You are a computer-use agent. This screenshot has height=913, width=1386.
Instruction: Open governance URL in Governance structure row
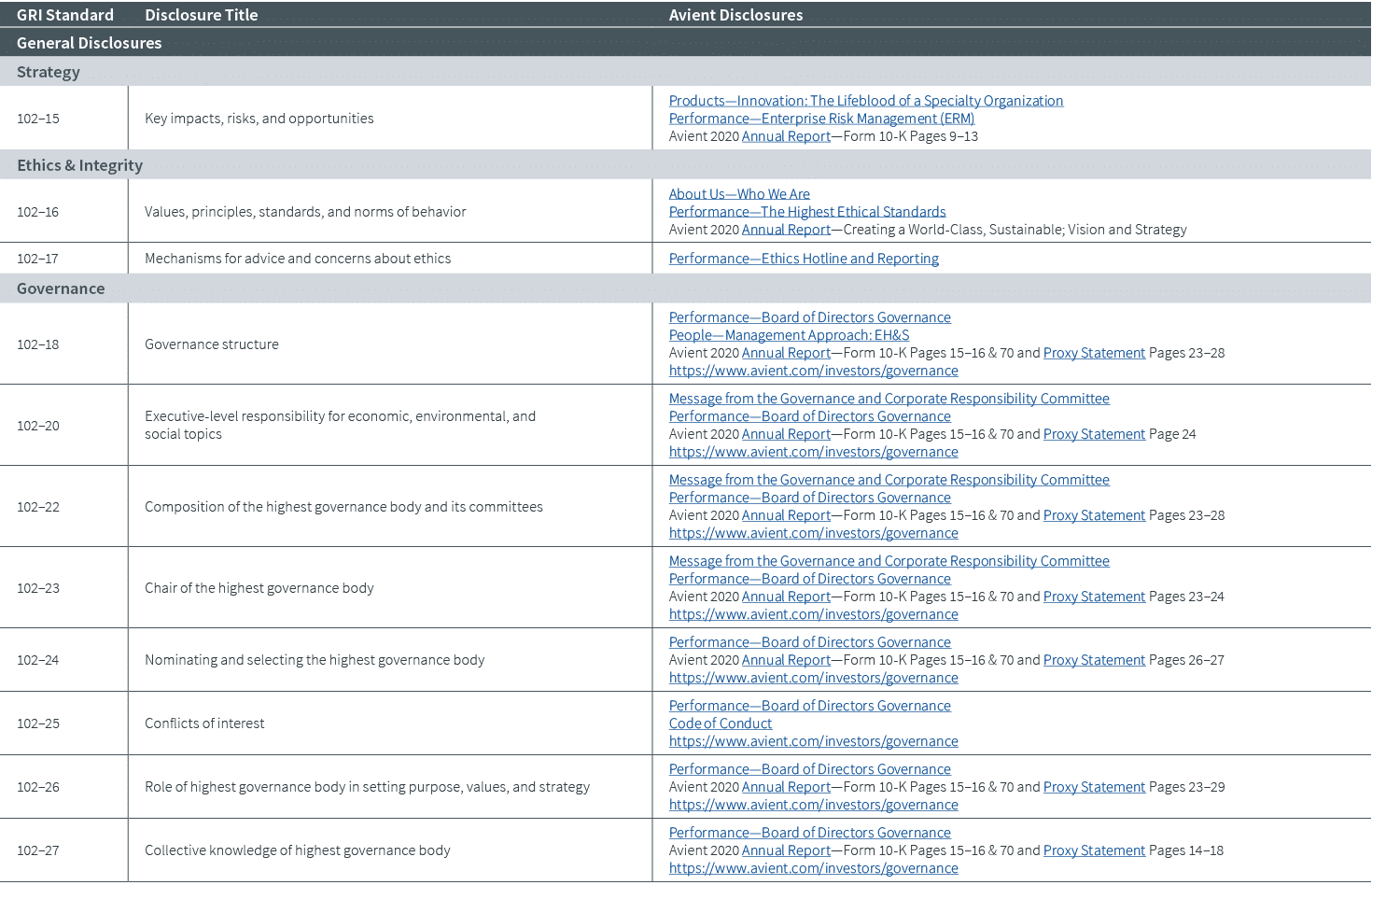(813, 371)
